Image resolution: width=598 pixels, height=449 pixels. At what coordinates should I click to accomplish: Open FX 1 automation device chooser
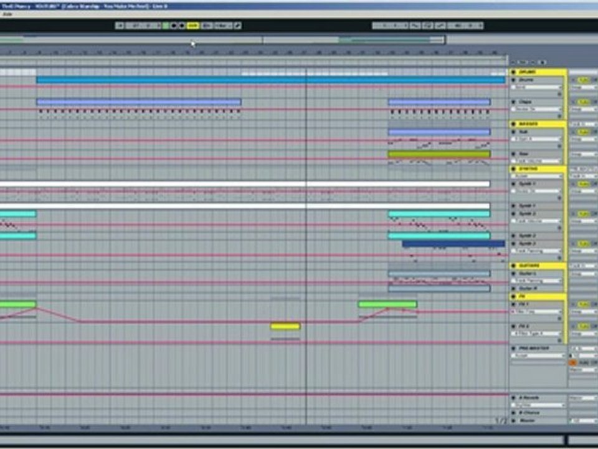coord(536,312)
